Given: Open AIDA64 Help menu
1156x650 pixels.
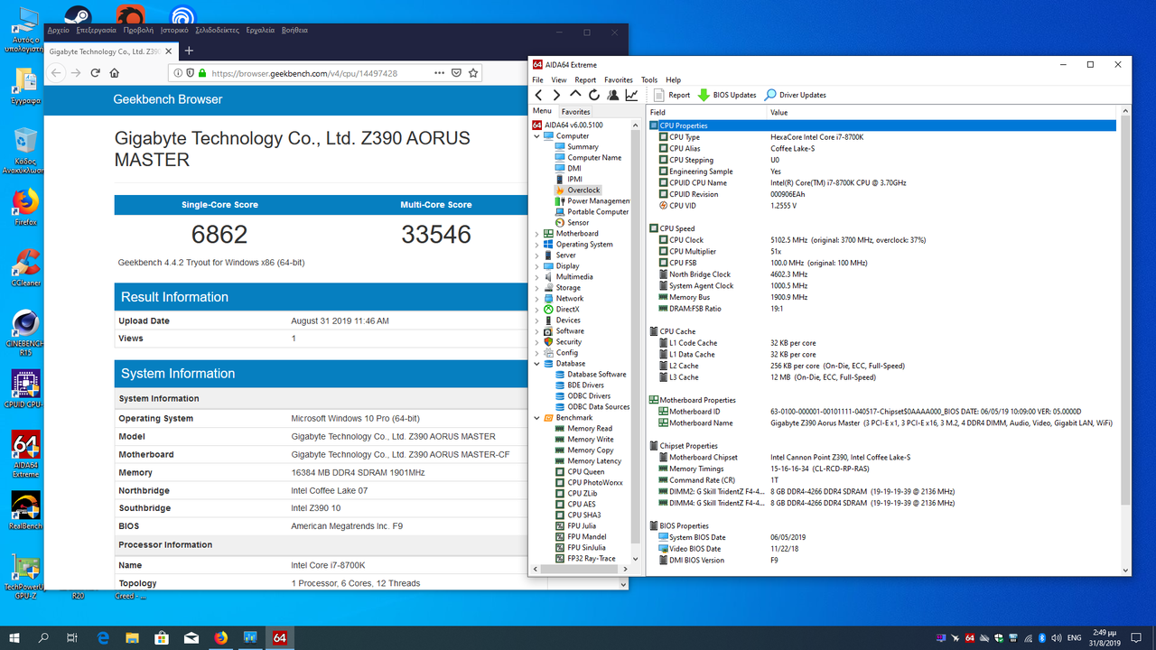Looking at the screenshot, I should point(673,80).
